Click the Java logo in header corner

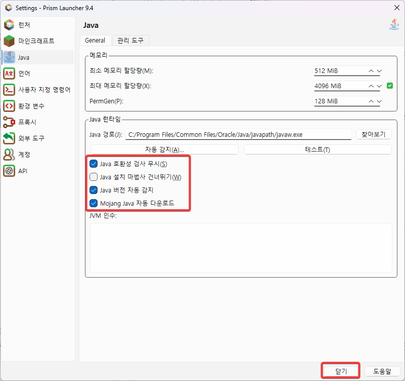coord(394,24)
